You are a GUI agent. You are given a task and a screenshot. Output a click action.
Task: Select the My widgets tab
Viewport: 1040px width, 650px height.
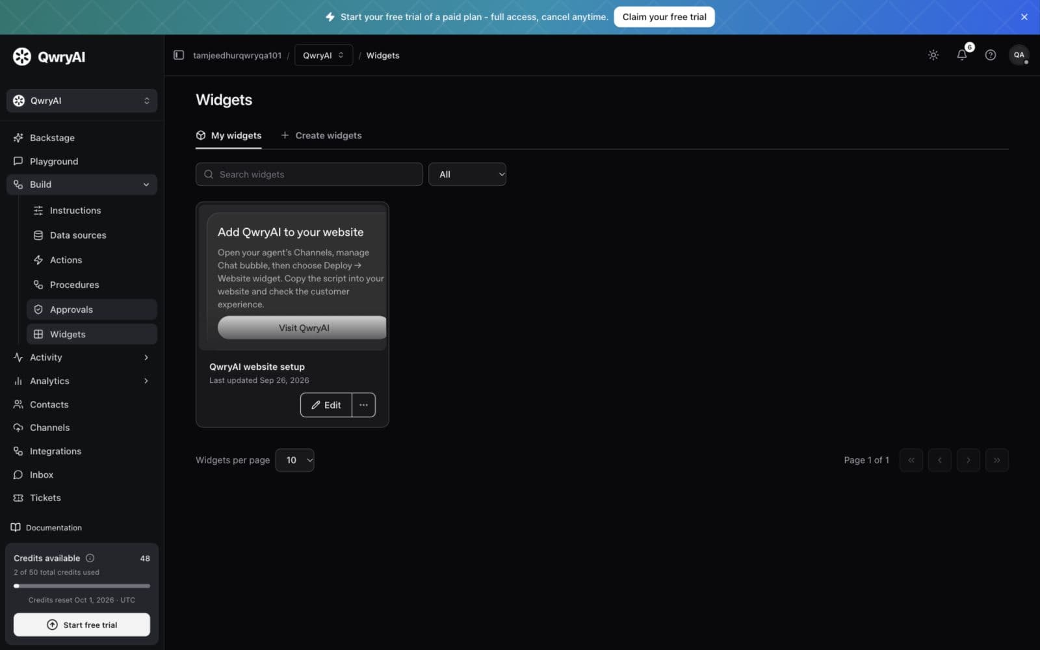coord(229,135)
